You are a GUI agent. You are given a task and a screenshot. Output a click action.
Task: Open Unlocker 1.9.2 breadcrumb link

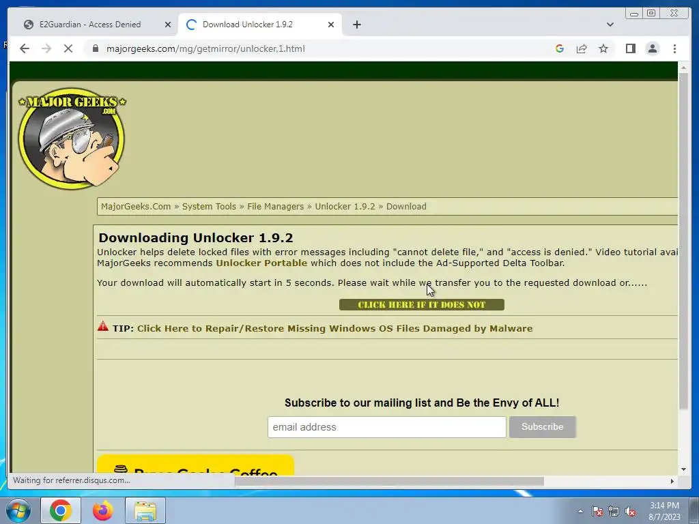click(x=345, y=206)
